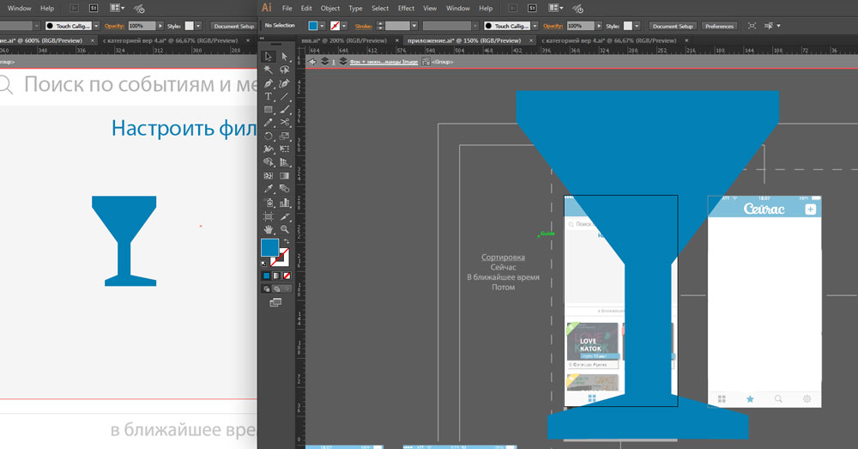Select the Pencil tool
The height and width of the screenshot is (449, 858).
[268, 123]
